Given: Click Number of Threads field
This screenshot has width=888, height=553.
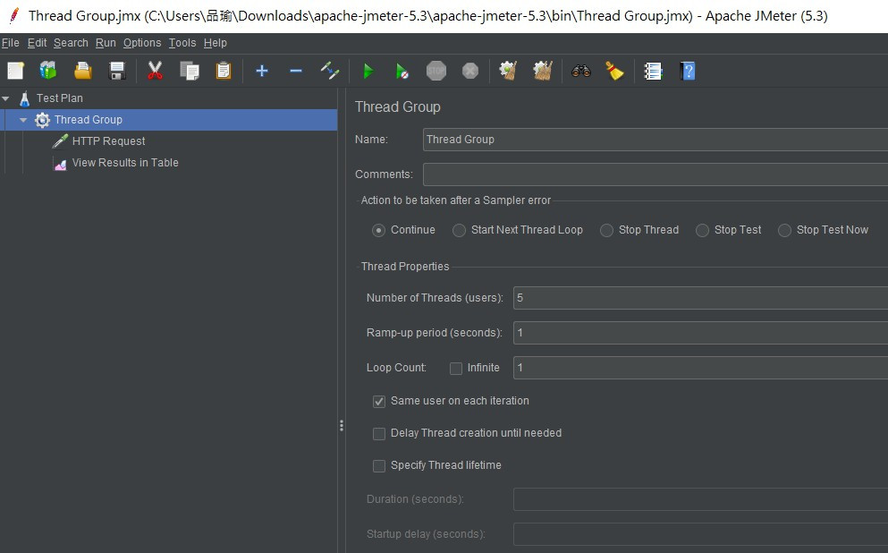Looking at the screenshot, I should pyautogui.click(x=700, y=298).
